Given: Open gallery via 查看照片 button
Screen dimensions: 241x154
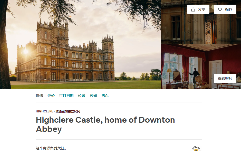Looking at the screenshot, I should [x=225, y=79].
